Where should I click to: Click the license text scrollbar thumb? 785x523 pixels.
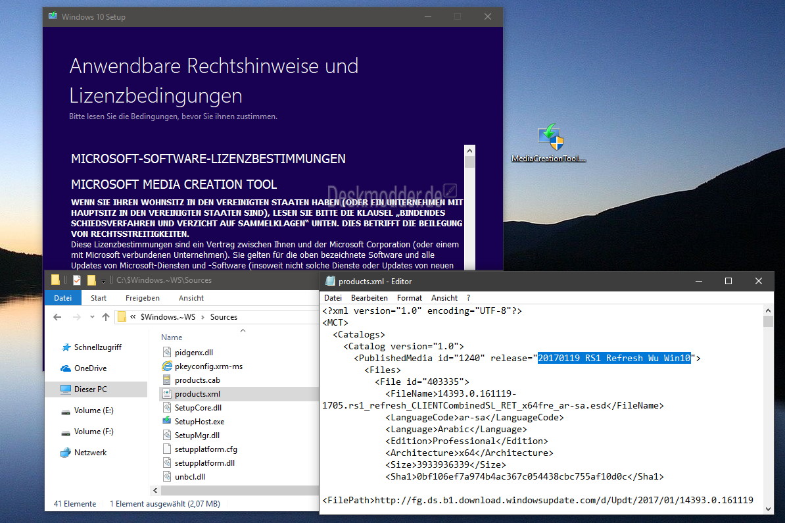coord(469,162)
